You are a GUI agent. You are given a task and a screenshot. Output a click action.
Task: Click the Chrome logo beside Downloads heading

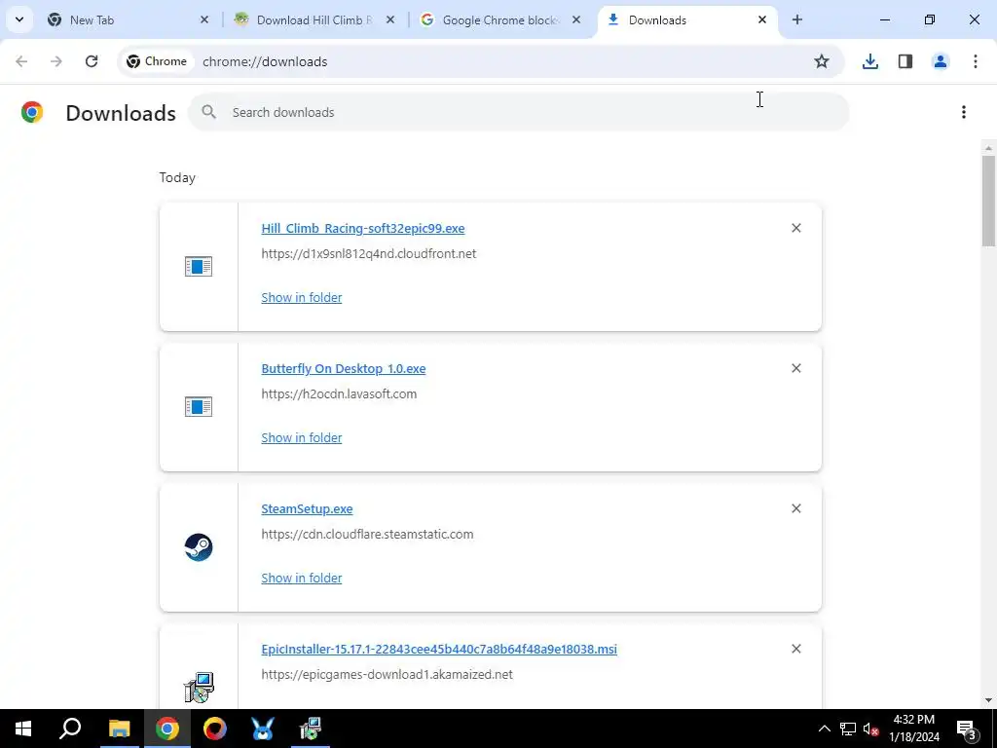point(32,112)
